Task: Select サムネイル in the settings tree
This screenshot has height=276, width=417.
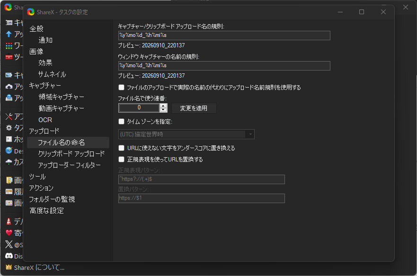Action: pyautogui.click(x=52, y=74)
